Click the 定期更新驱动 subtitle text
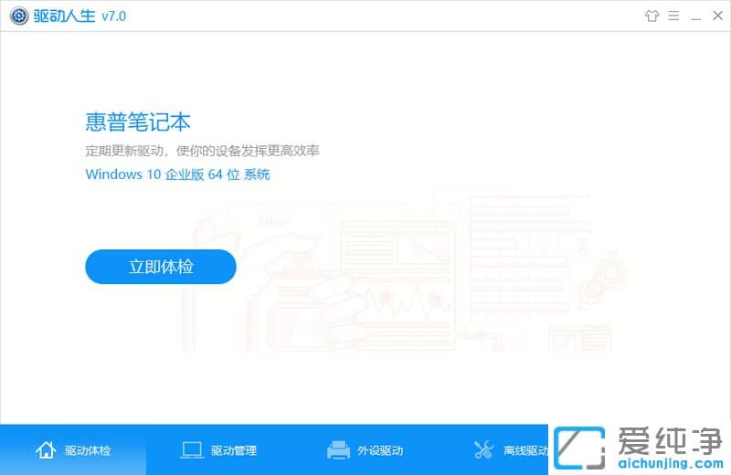This screenshot has height=475, width=731. 202,150
